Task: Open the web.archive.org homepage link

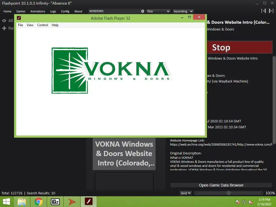Action: [221, 144]
